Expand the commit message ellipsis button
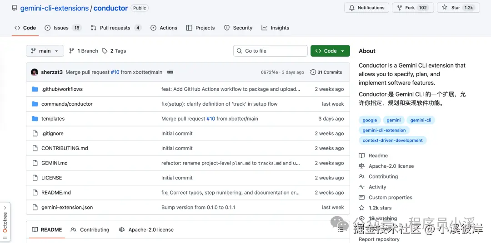Image resolution: width=491 pixels, height=243 pixels. click(170, 72)
